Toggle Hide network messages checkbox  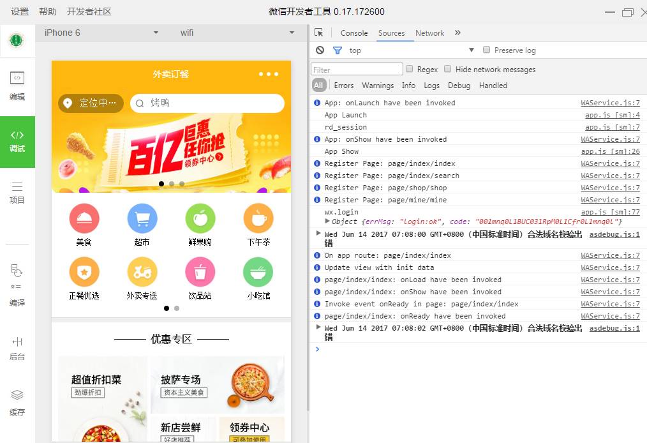[448, 69]
